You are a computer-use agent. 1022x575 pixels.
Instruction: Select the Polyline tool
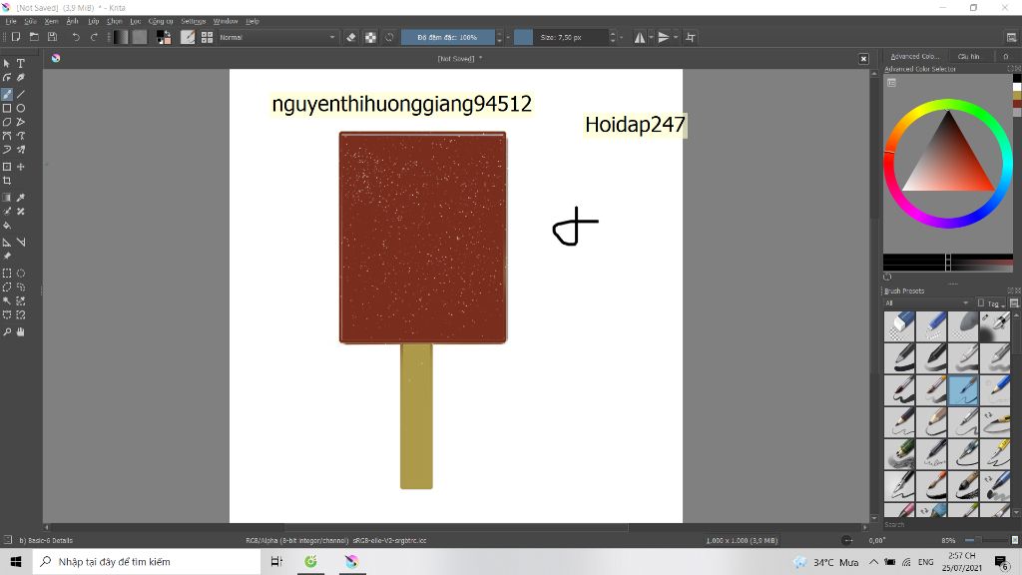pos(21,122)
